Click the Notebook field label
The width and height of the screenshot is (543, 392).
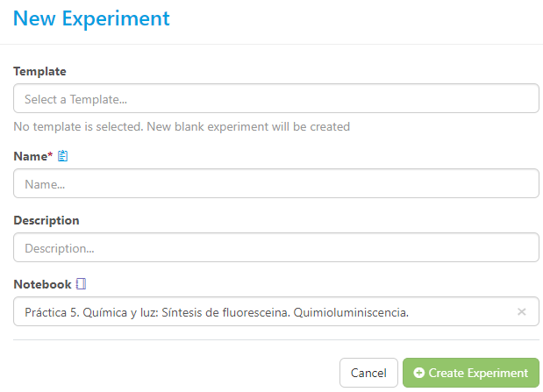42,284
